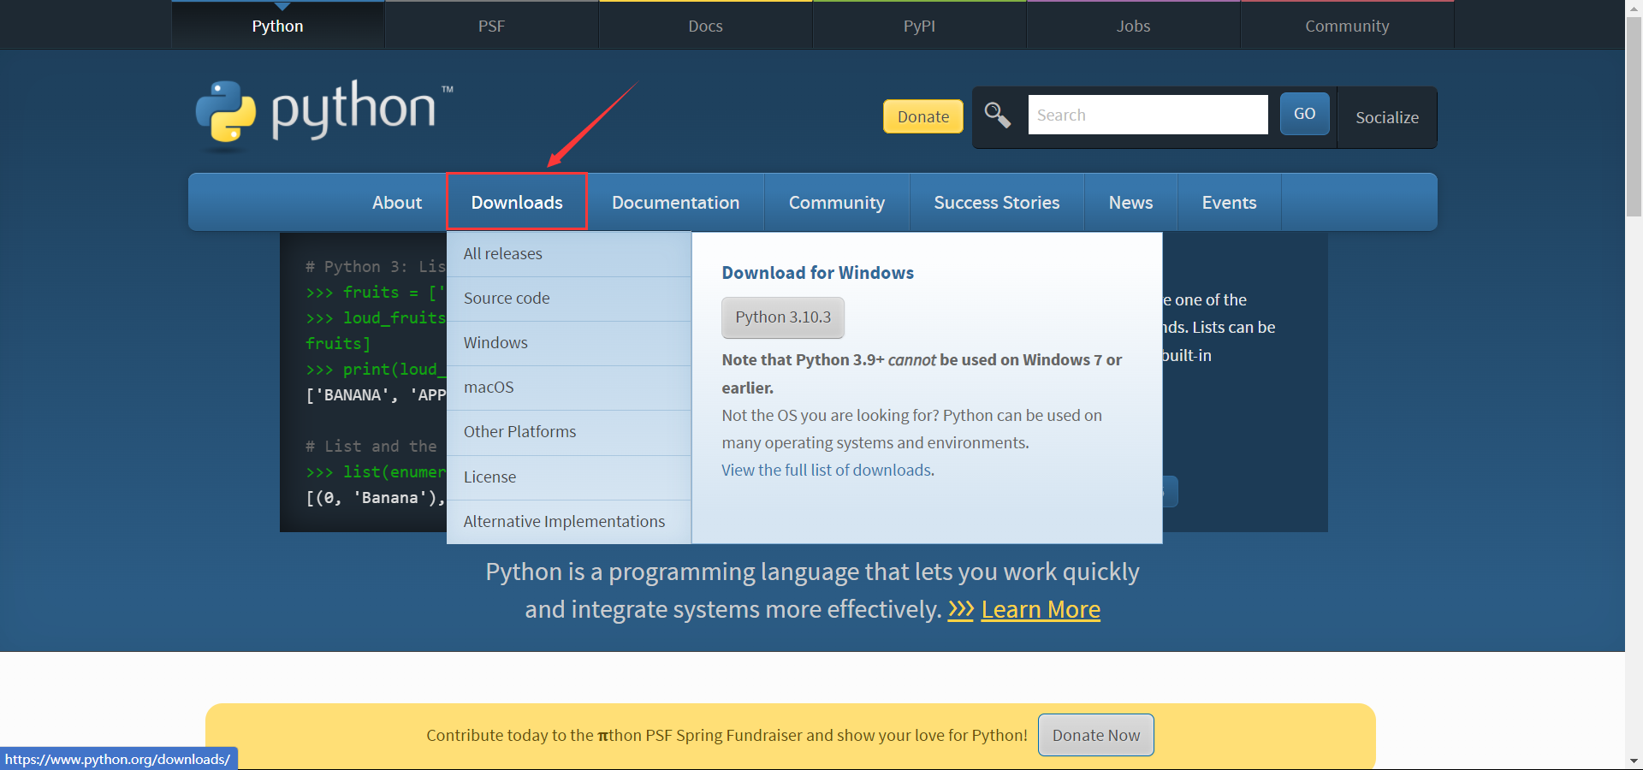Open the Socialize menu

pyautogui.click(x=1387, y=117)
